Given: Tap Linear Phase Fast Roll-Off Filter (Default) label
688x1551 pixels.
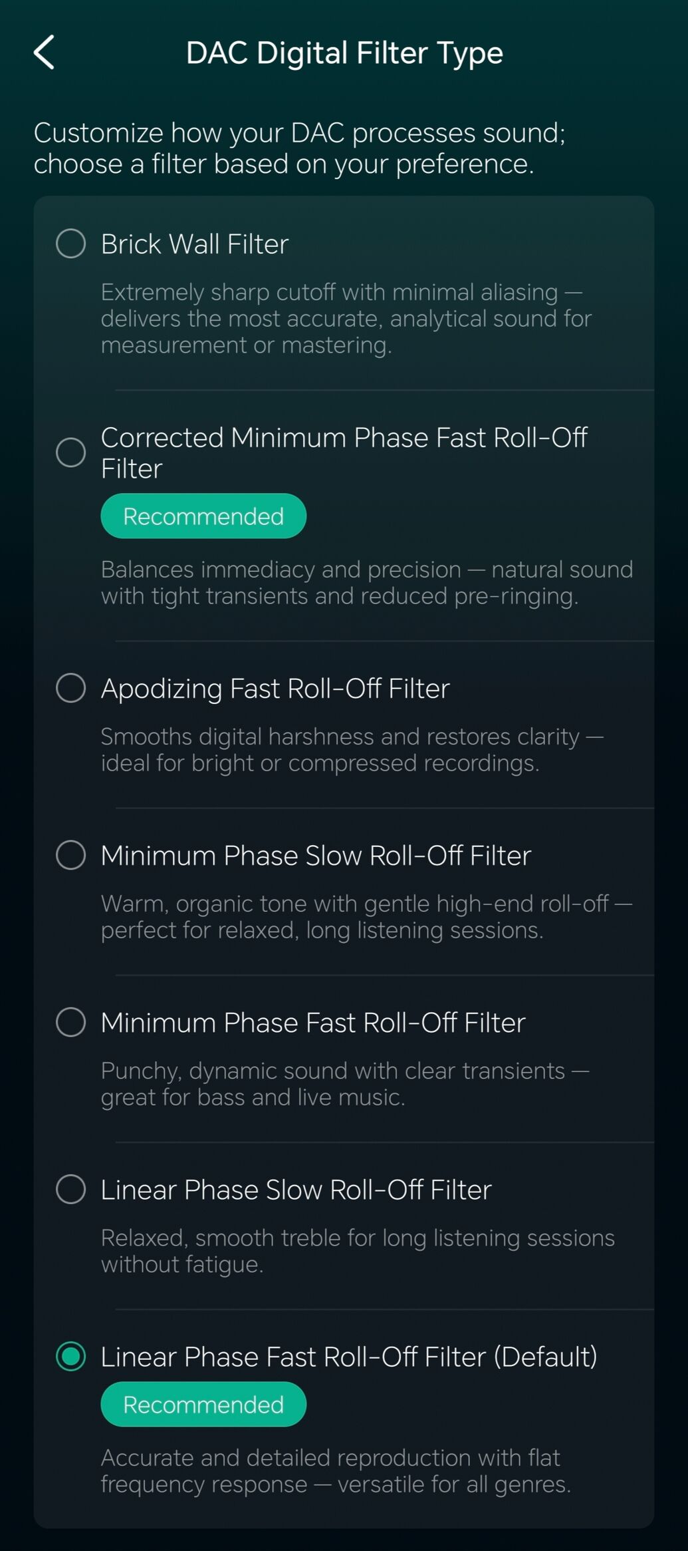Looking at the screenshot, I should [x=348, y=1357].
